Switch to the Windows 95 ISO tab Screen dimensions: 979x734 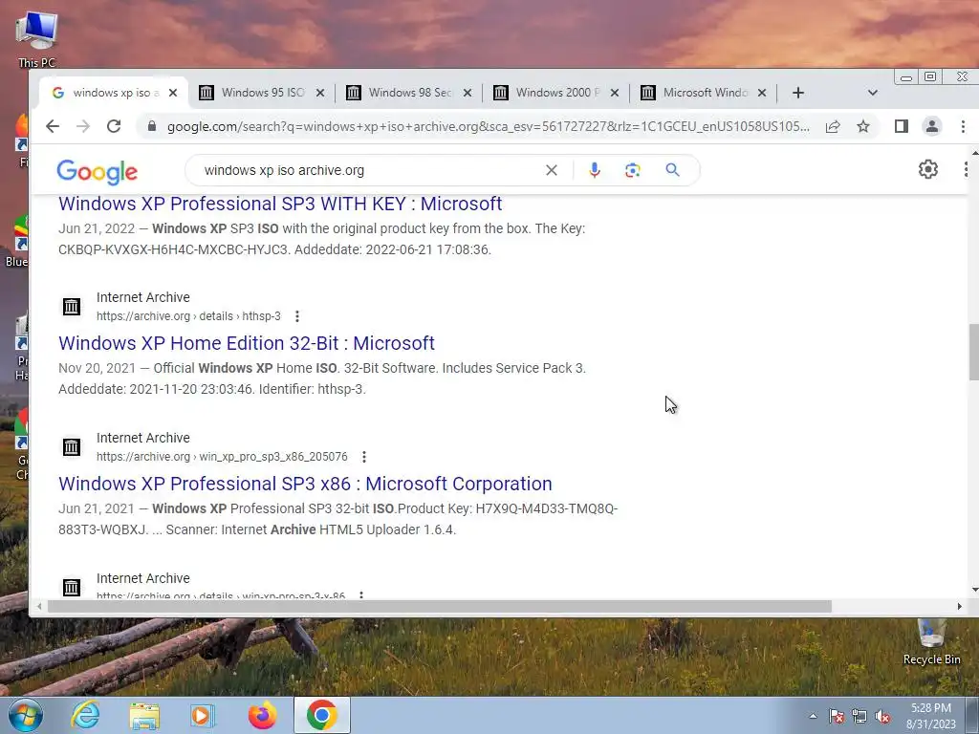coord(262,93)
